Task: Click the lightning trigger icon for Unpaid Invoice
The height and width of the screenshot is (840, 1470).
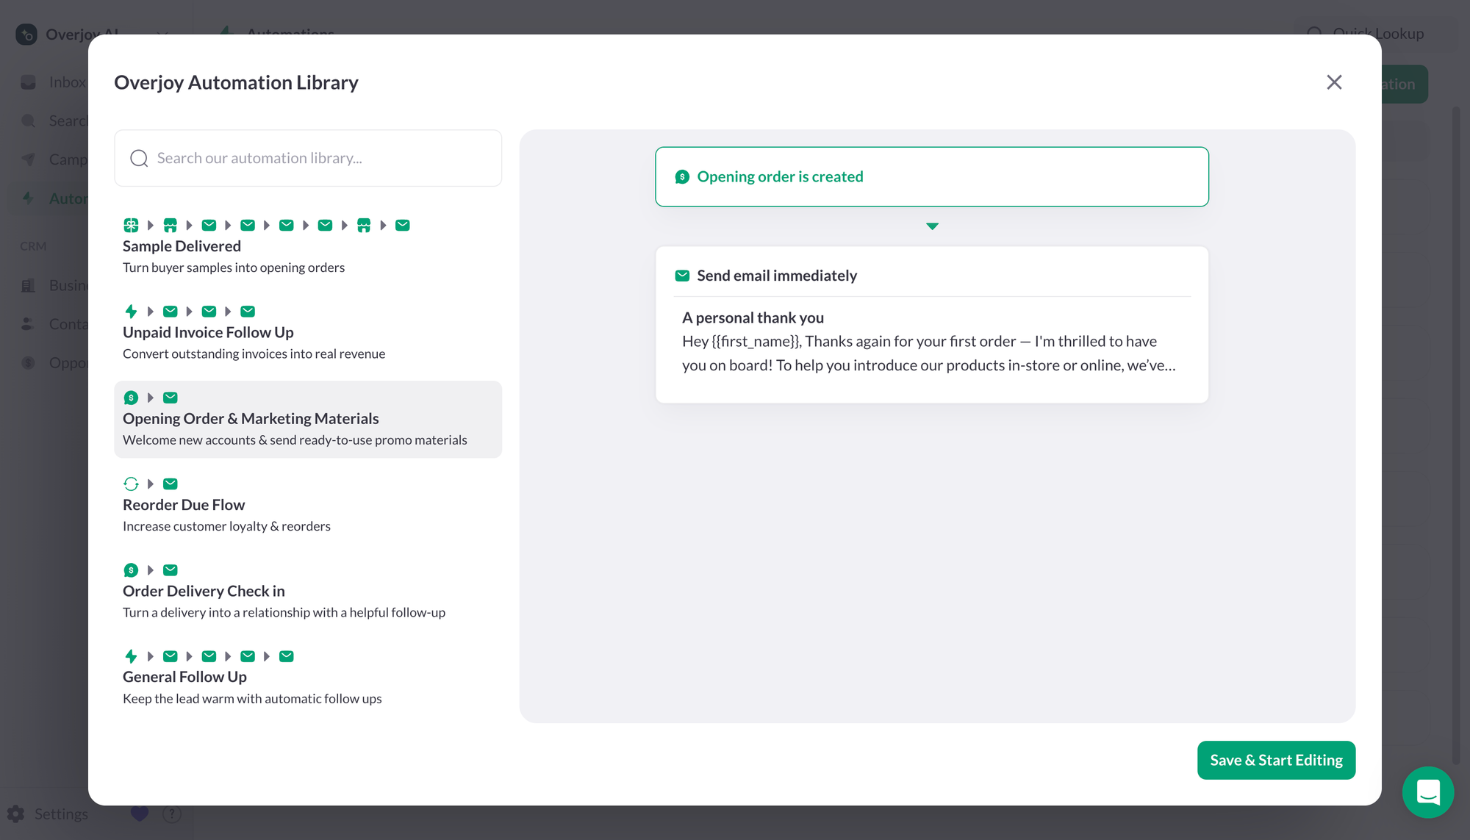Action: tap(131, 311)
